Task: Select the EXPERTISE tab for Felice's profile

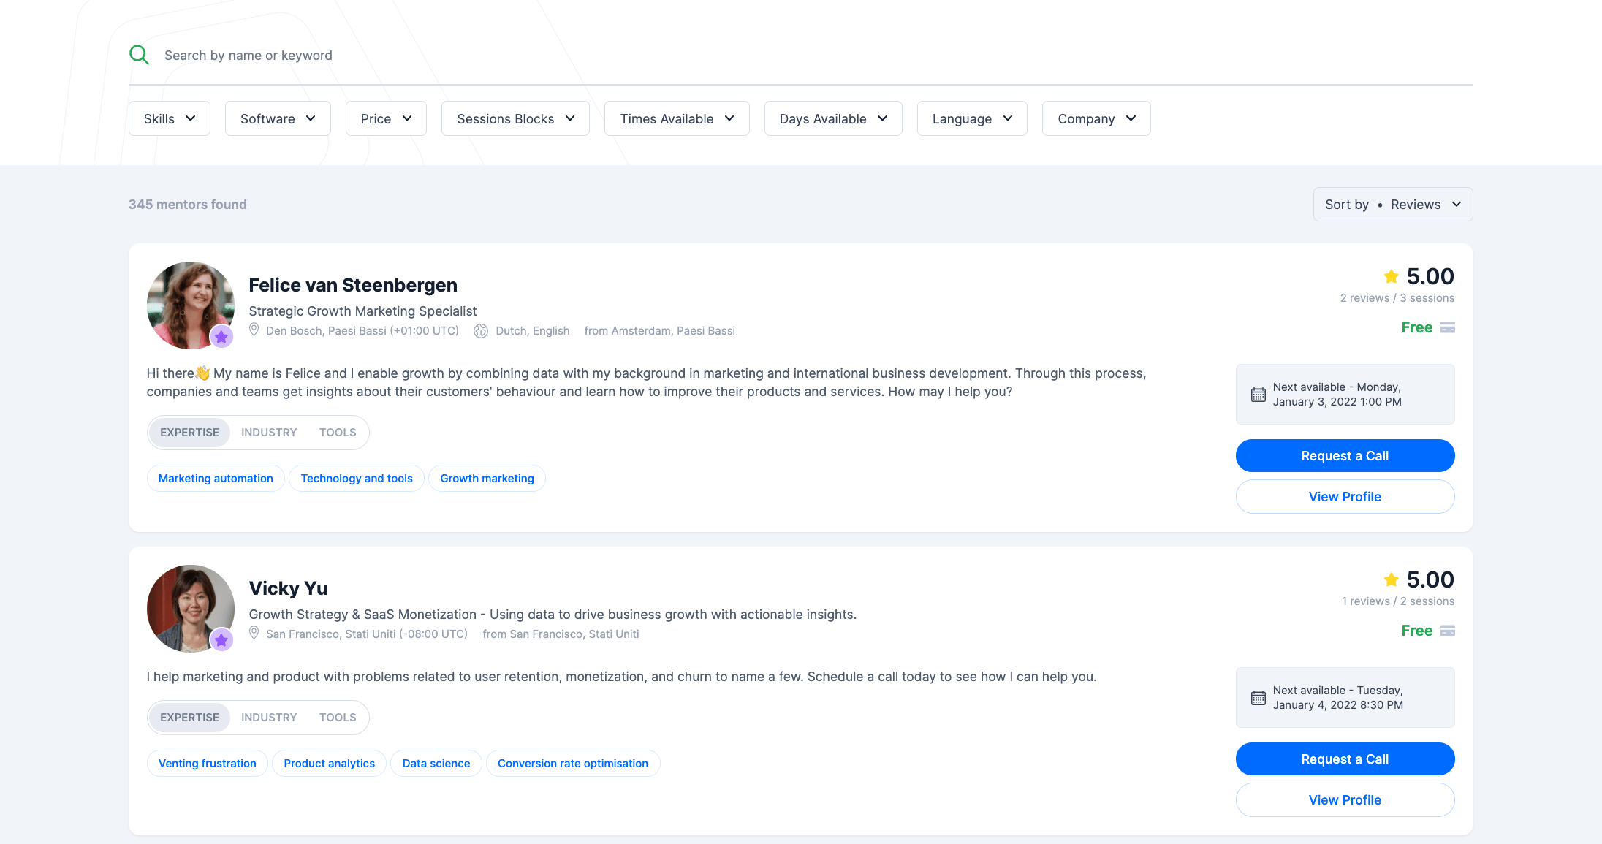Action: point(190,432)
